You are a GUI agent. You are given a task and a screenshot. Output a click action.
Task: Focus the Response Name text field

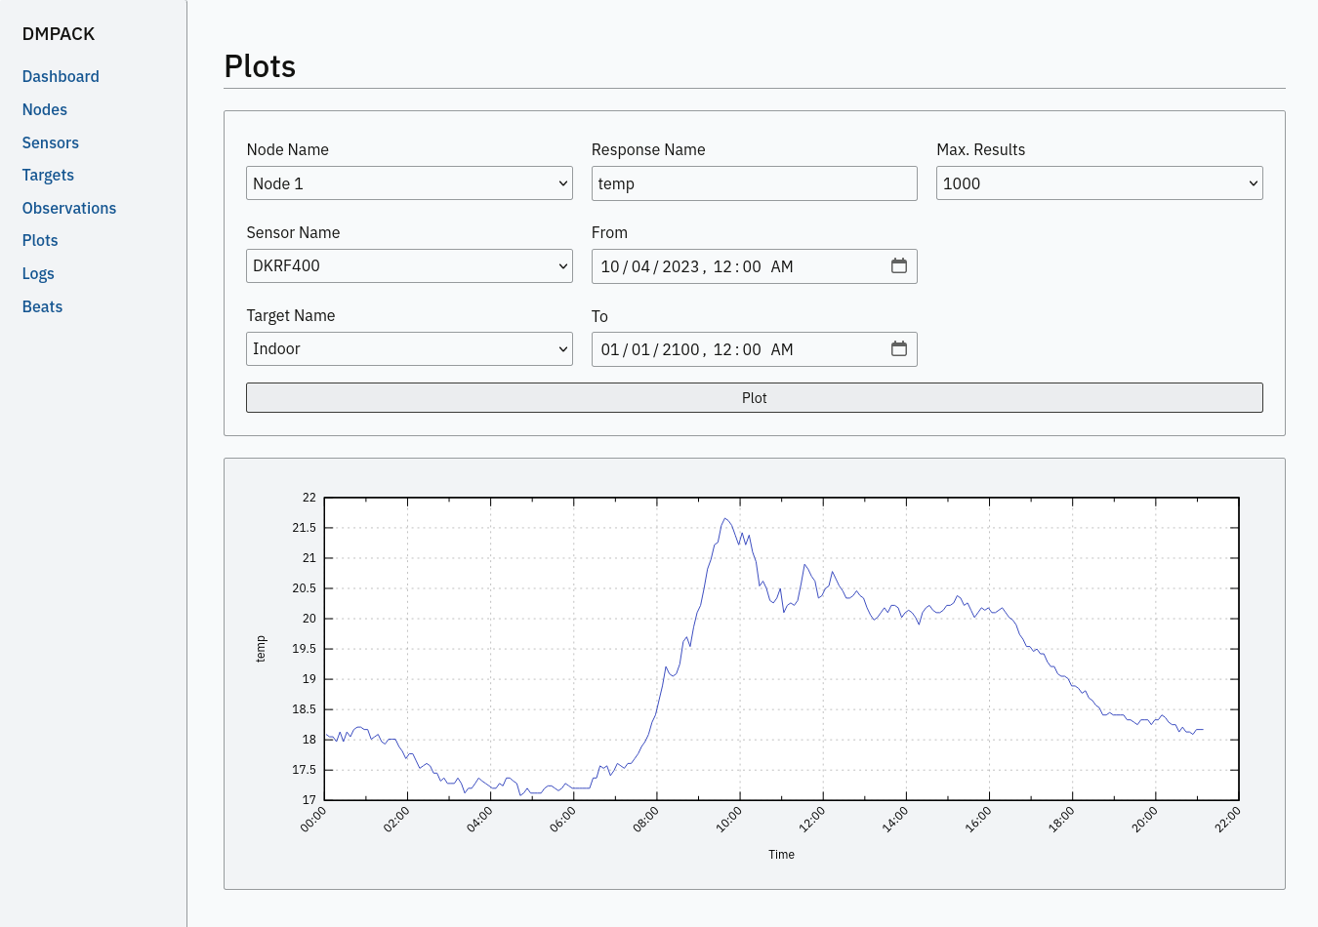tap(754, 183)
